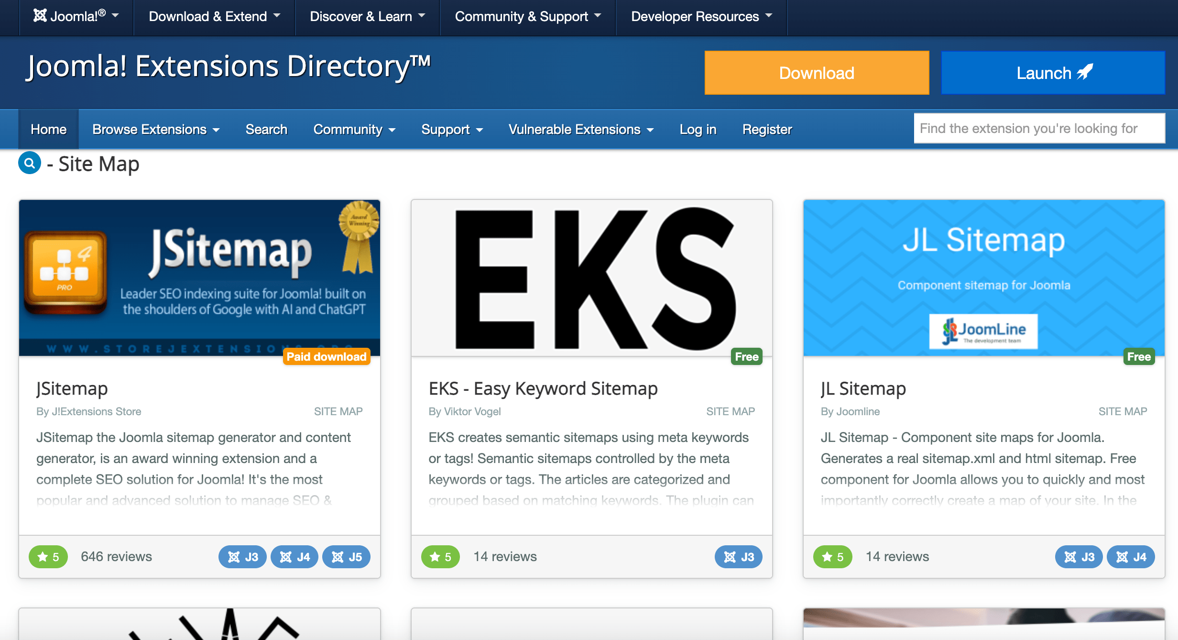Click the Download button in header

[817, 73]
